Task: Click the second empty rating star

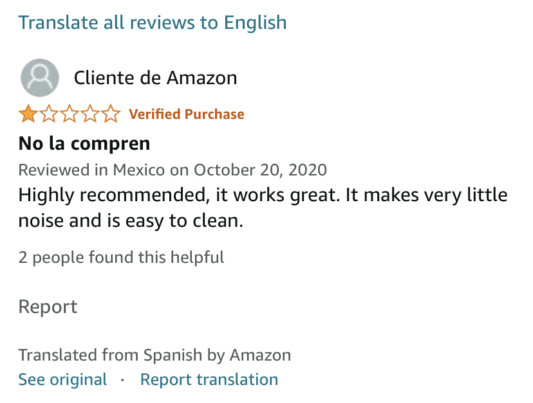Action: pos(49,114)
